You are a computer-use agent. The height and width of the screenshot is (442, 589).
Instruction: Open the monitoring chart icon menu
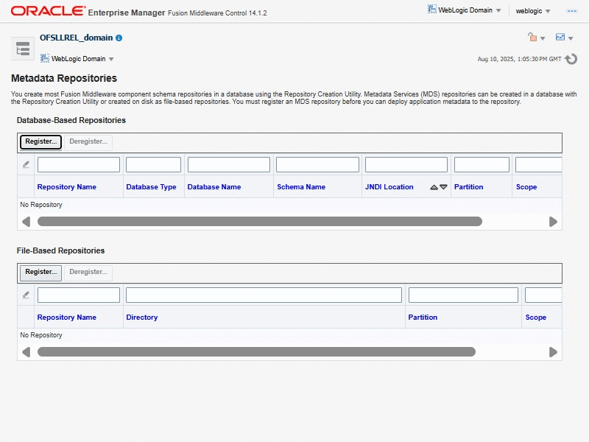(x=564, y=38)
